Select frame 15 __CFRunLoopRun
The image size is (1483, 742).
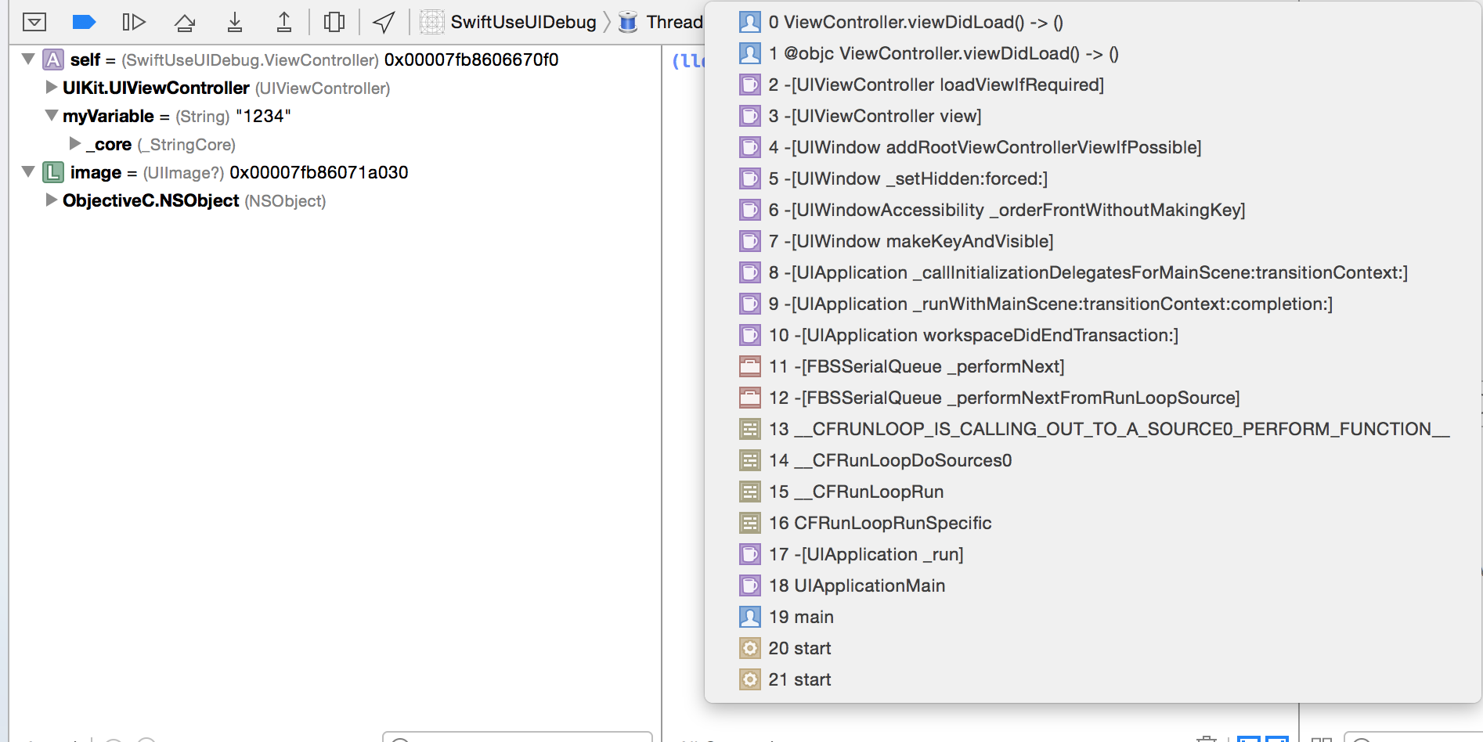coord(1093,492)
